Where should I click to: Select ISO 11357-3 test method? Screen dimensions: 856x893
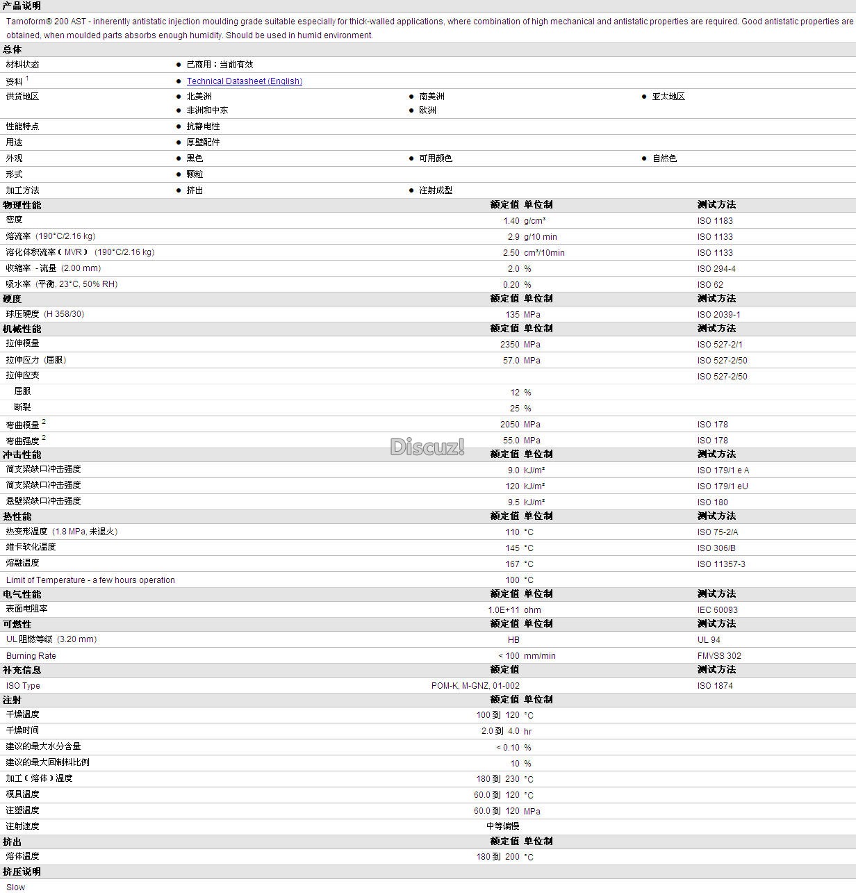[721, 564]
